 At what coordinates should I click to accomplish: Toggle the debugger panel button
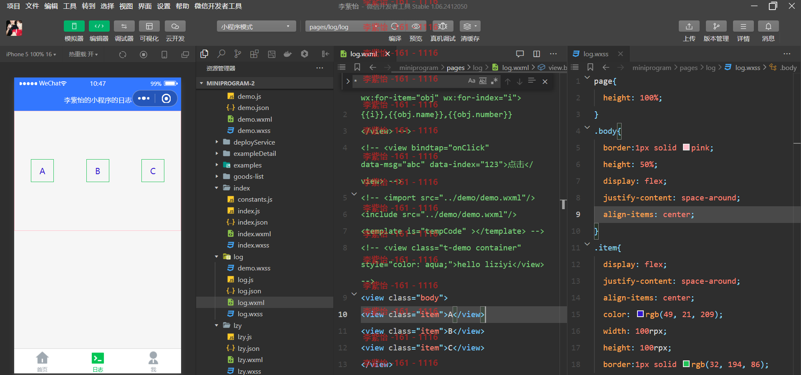[124, 26]
